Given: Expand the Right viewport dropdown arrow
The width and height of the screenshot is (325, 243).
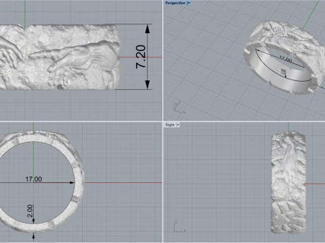Looking at the screenshot, I should (178, 125).
